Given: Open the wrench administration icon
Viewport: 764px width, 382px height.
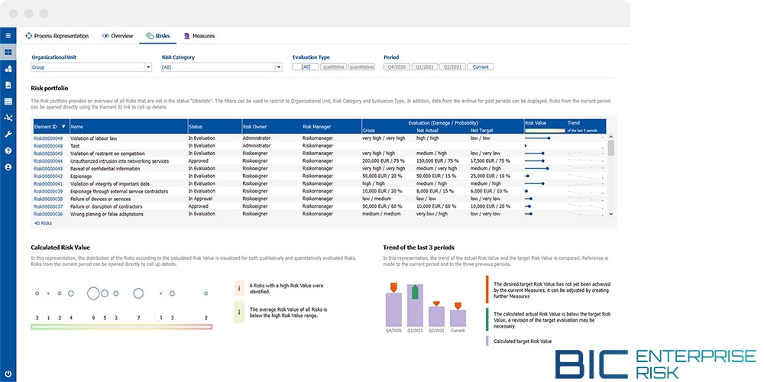Looking at the screenshot, I should (x=8, y=134).
